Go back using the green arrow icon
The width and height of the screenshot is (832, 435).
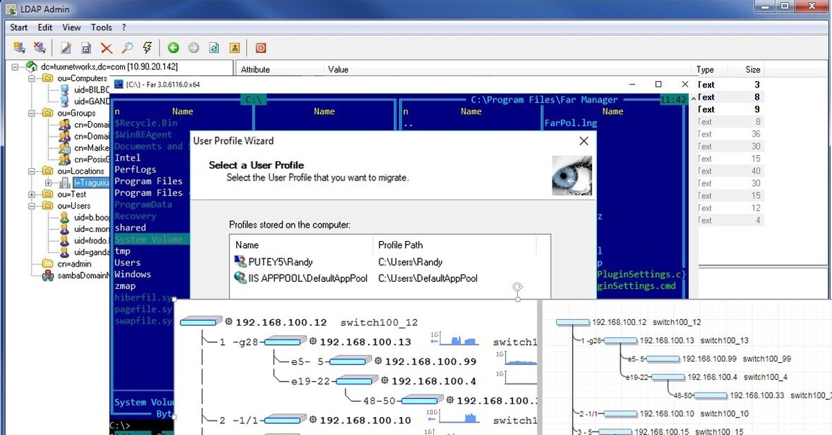(x=173, y=48)
